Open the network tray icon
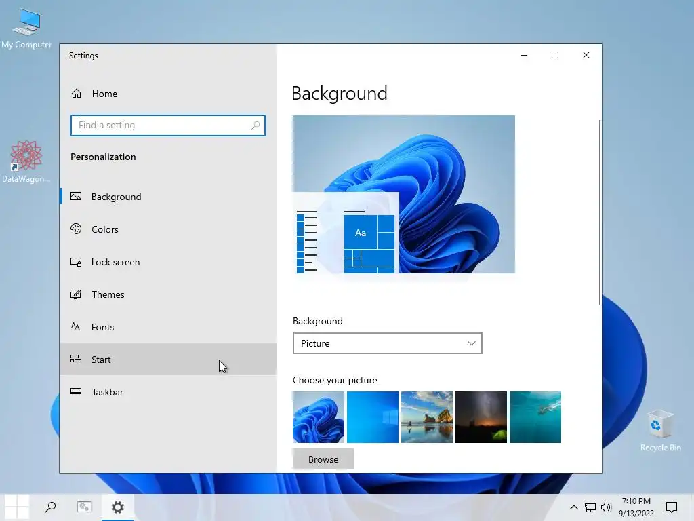 coord(590,507)
